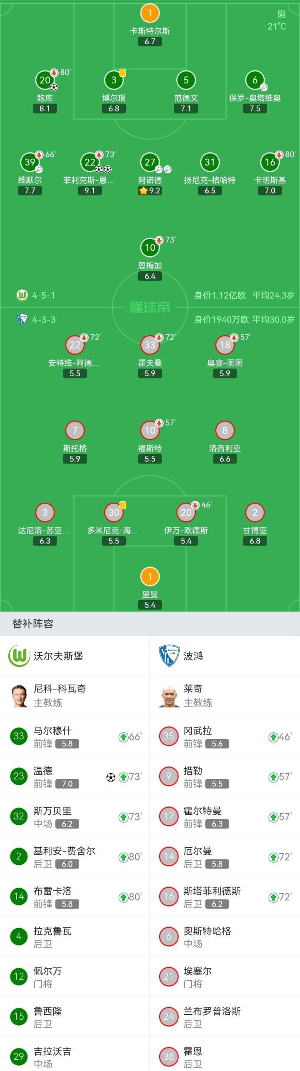Screen dimensions: 300x1071
Task: Open coach 尼科-科瓦奇 profile photo
Action: click(x=19, y=696)
